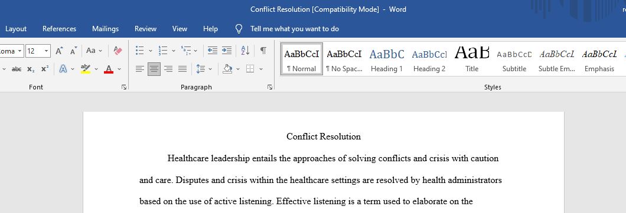The image size is (626, 213).
Task: Toggle strikethrough formatting
Action: point(17,69)
